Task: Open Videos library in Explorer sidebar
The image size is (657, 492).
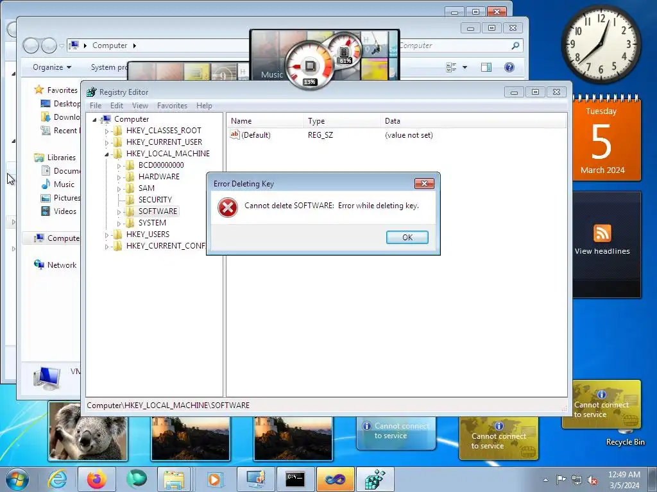Action: pyautogui.click(x=65, y=211)
